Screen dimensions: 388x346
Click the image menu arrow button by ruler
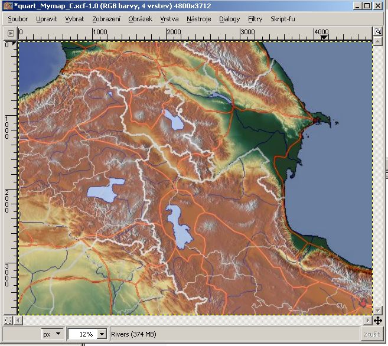(11, 33)
